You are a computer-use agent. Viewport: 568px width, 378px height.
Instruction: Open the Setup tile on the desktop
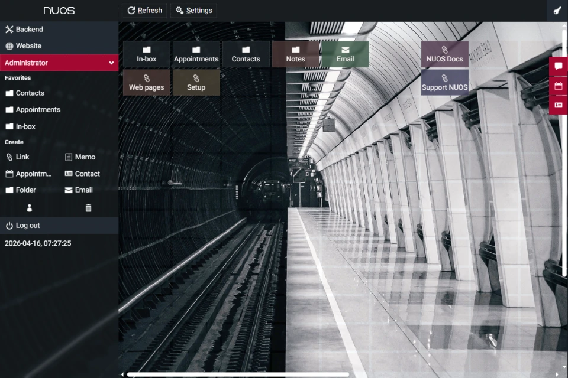point(196,82)
